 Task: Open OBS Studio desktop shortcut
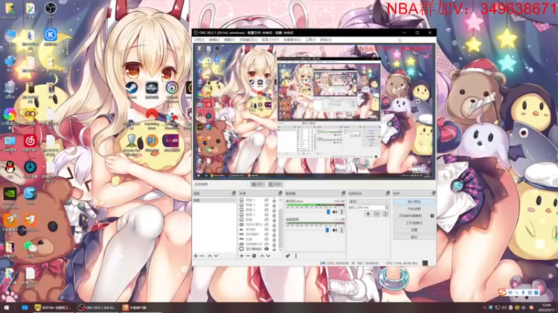[50, 10]
